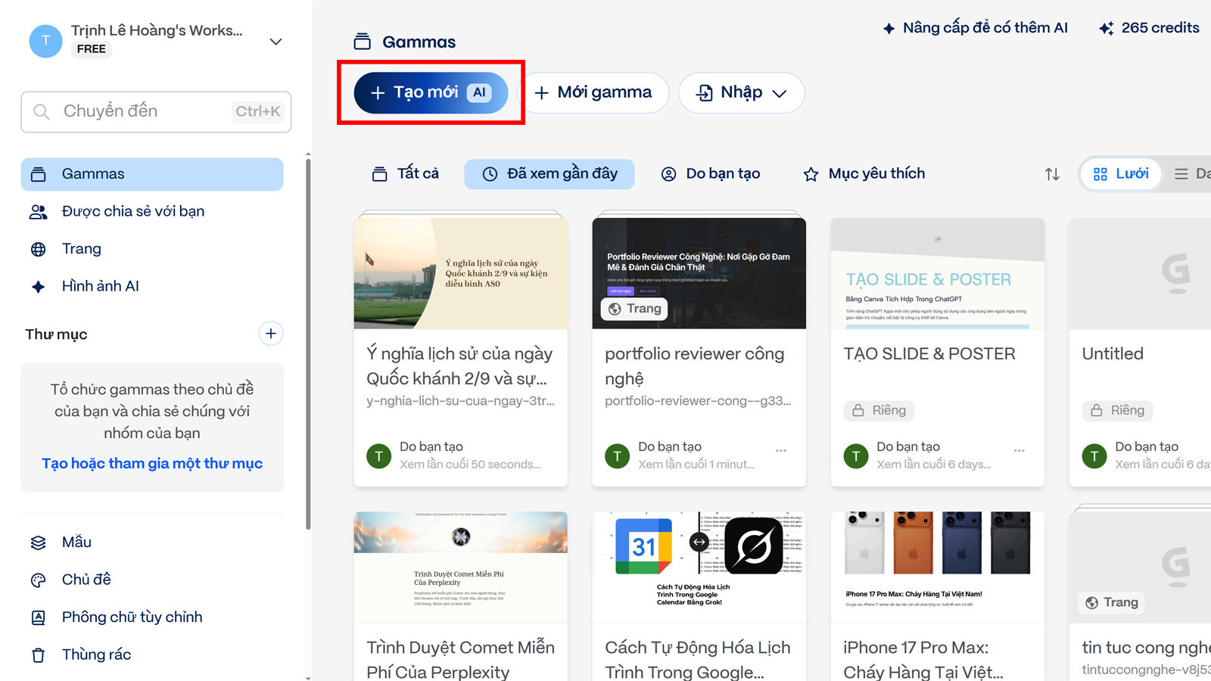
Task: Click the Tạo mới AI button
Action: [431, 93]
